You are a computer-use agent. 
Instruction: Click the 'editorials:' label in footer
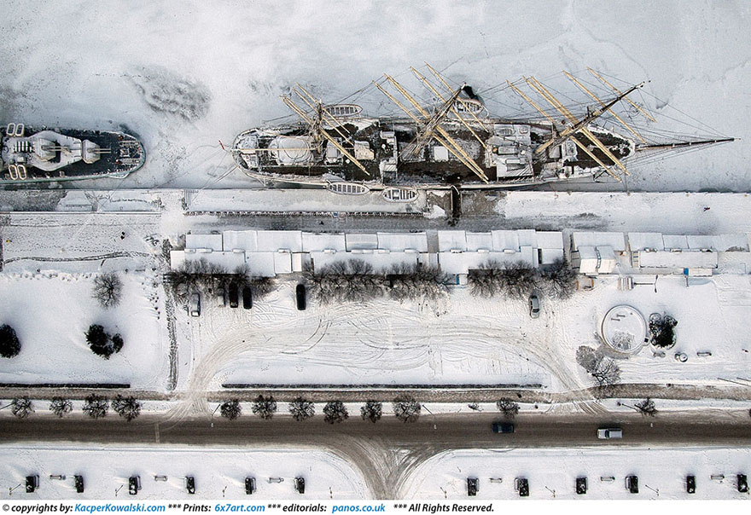tap(304, 507)
